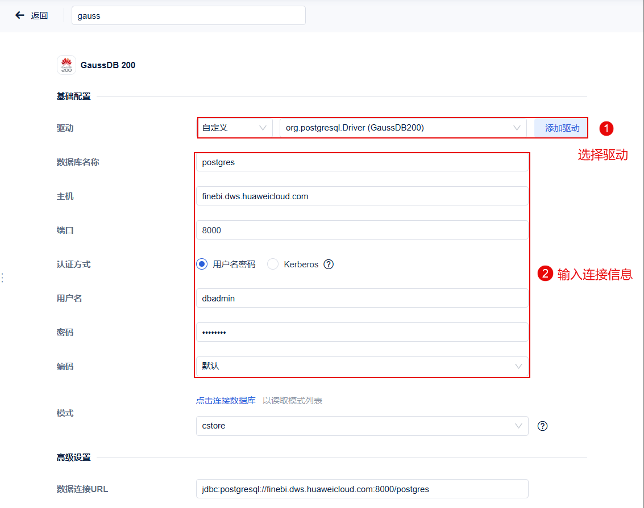Click the 添加驱动 button
This screenshot has width=644, height=508.
click(x=562, y=128)
